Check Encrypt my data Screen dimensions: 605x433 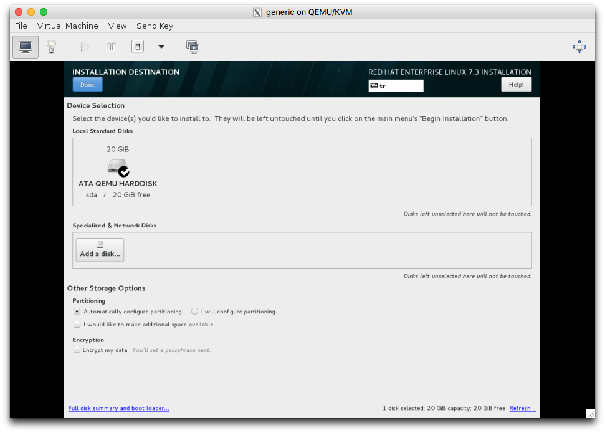77,350
